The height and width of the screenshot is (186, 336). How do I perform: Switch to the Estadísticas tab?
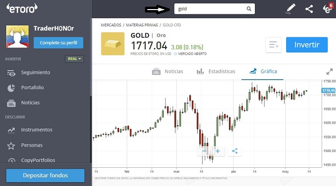coord(216,71)
